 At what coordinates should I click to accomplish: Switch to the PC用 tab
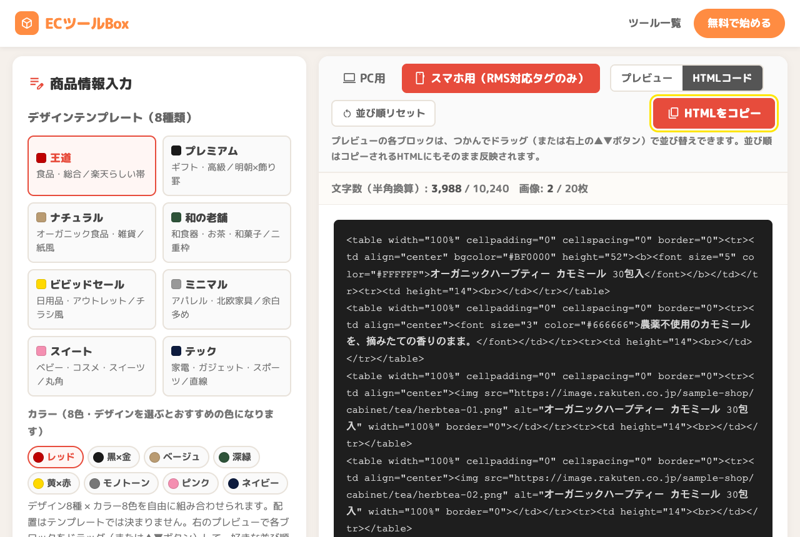tap(364, 78)
